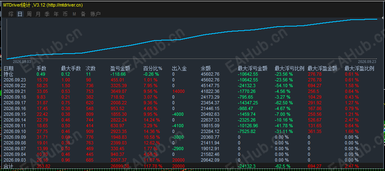The height and width of the screenshot is (171, 385).
Task: Click floating loss ratio -54.10 %
Action: [284, 85]
